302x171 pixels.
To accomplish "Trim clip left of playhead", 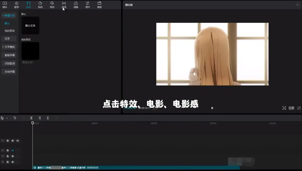I will 40,118.
